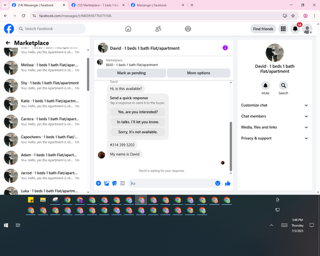Click More options button

point(198,73)
